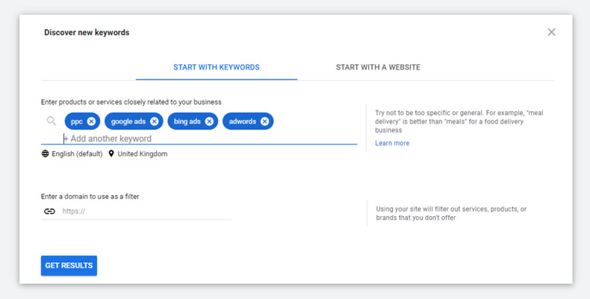Delete the 'bing ads' keyword chip

[209, 121]
